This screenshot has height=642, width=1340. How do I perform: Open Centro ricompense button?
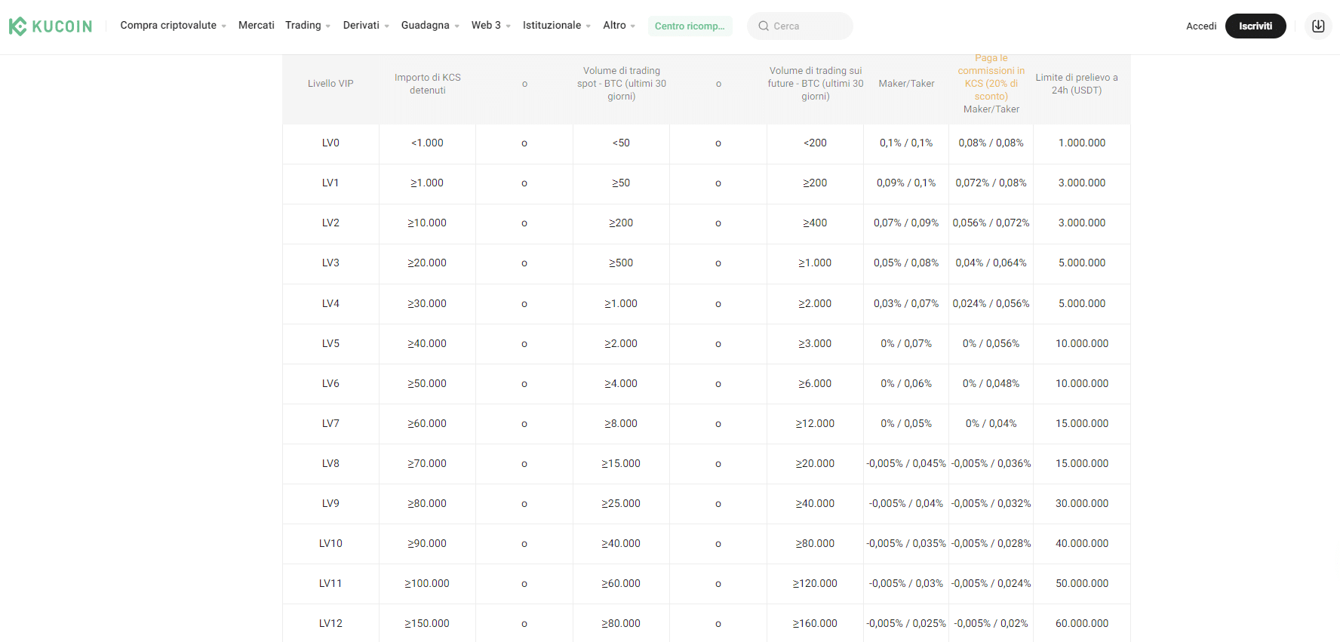(690, 26)
